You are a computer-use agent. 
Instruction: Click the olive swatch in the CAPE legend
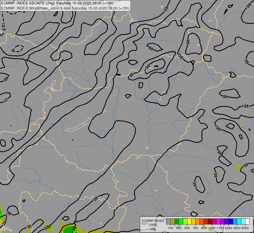(x=173, y=221)
